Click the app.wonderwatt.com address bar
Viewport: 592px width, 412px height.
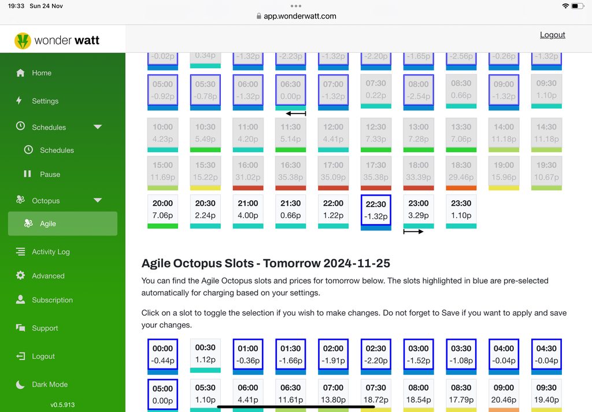[296, 16]
